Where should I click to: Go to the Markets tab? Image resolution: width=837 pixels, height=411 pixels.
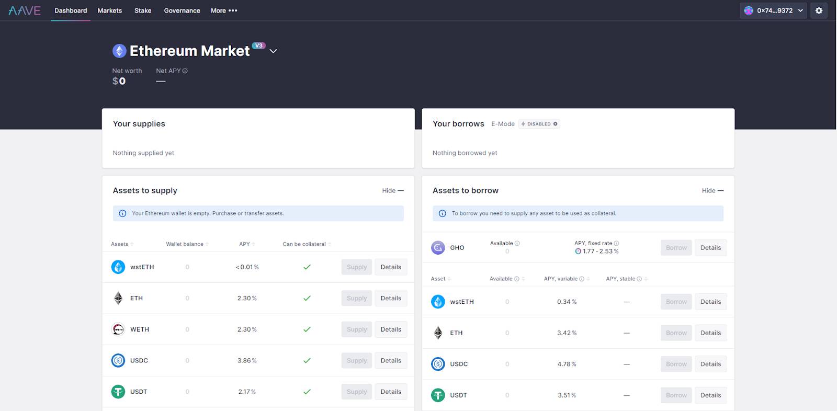click(110, 10)
